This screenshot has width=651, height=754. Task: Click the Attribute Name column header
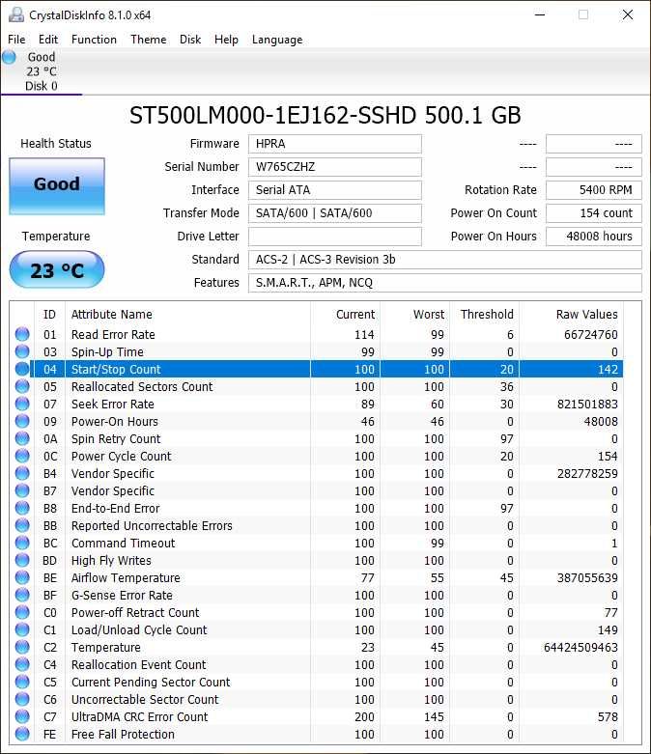pos(187,314)
